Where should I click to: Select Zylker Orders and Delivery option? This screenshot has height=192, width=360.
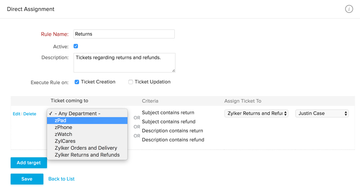click(86, 148)
